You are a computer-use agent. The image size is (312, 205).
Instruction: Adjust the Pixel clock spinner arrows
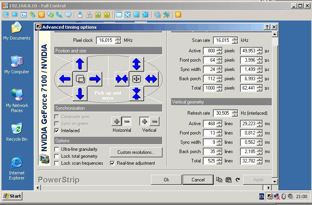118,40
